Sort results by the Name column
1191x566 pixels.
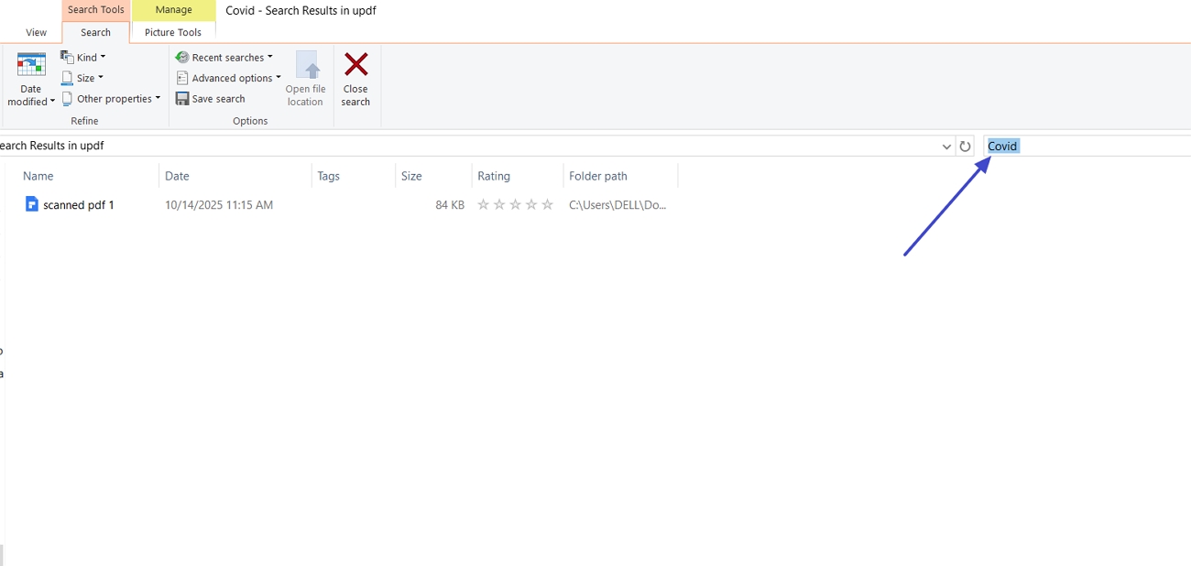coord(38,176)
